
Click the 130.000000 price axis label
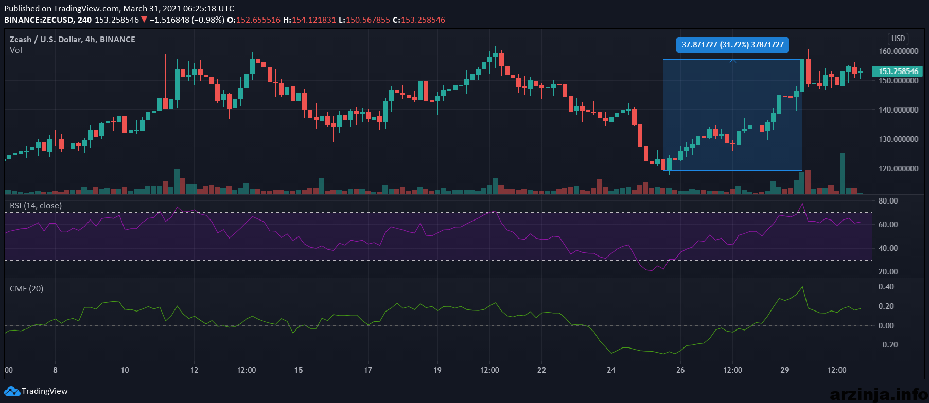click(898, 139)
